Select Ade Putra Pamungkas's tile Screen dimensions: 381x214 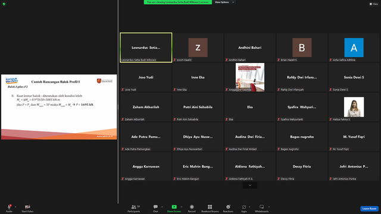point(146,137)
